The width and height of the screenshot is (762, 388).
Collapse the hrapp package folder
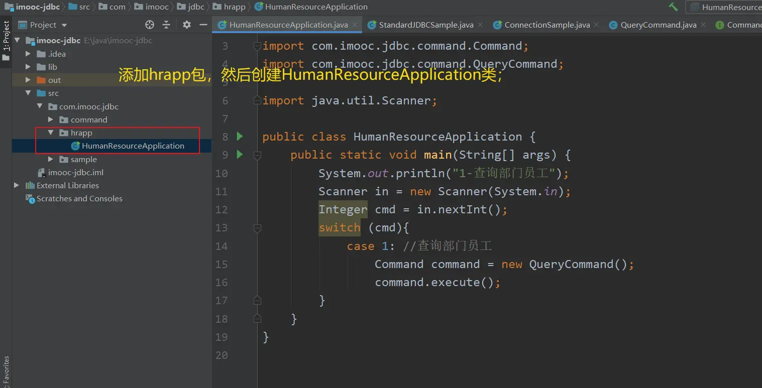point(51,133)
